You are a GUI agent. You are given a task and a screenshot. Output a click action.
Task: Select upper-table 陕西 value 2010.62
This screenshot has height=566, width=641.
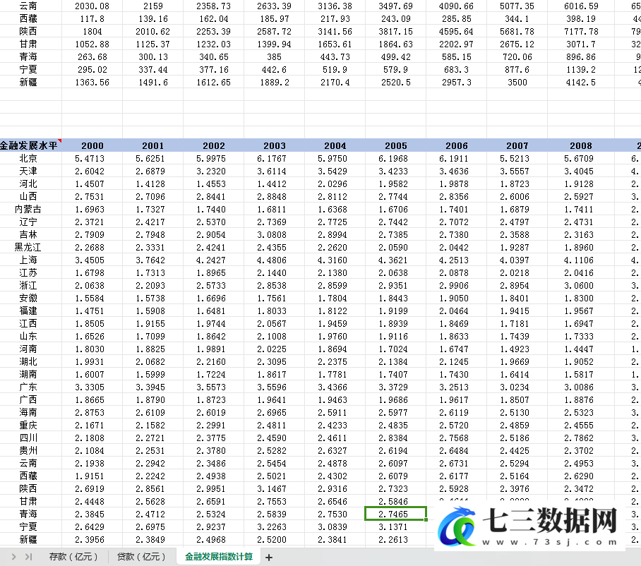coord(153,32)
